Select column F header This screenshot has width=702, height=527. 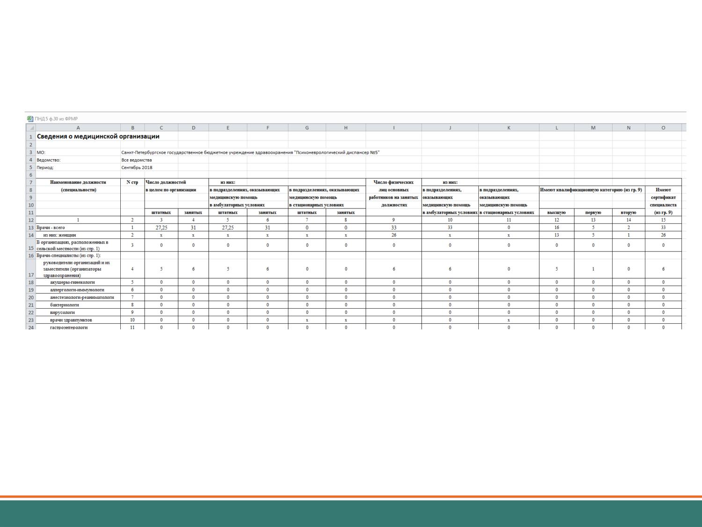click(x=268, y=127)
